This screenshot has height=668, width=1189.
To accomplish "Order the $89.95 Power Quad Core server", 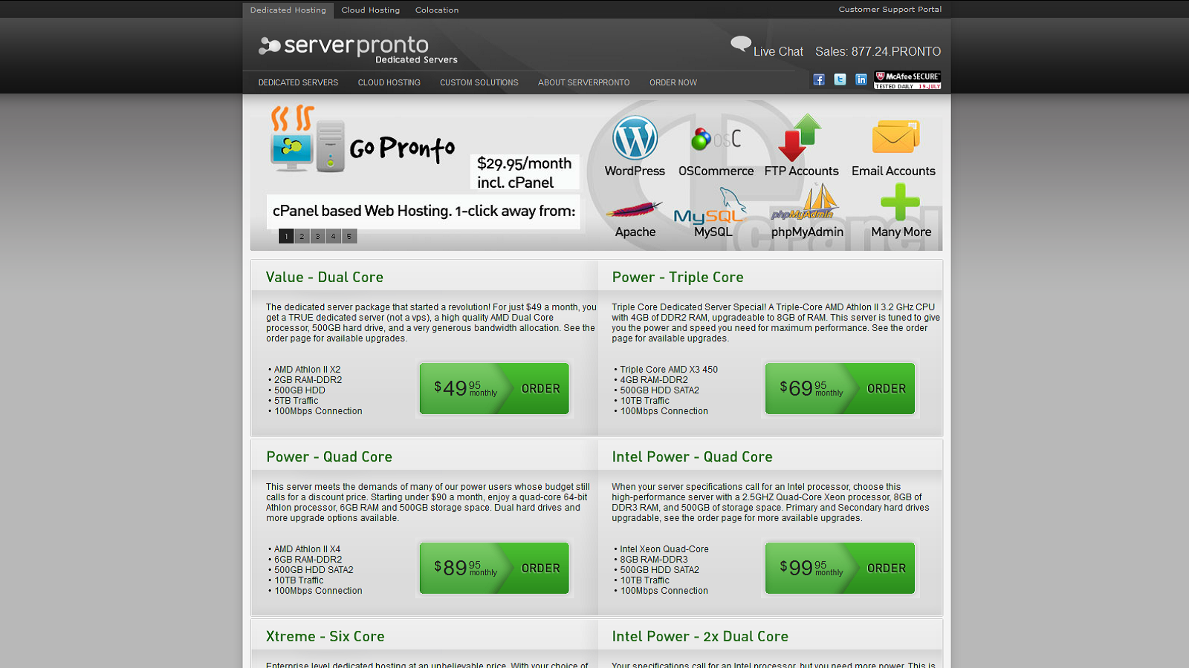I will [x=494, y=568].
